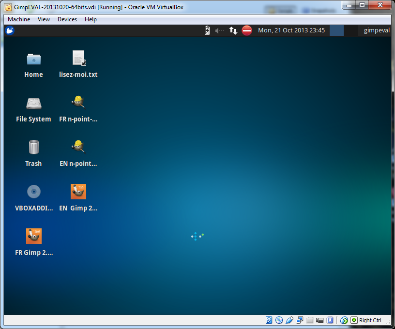This screenshot has width=395, height=329.
Task: Click the USB devices status icon
Action: pos(289,320)
